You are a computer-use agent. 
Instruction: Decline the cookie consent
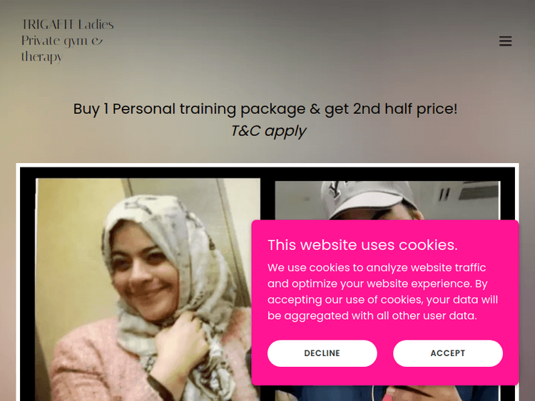pyautogui.click(x=322, y=353)
